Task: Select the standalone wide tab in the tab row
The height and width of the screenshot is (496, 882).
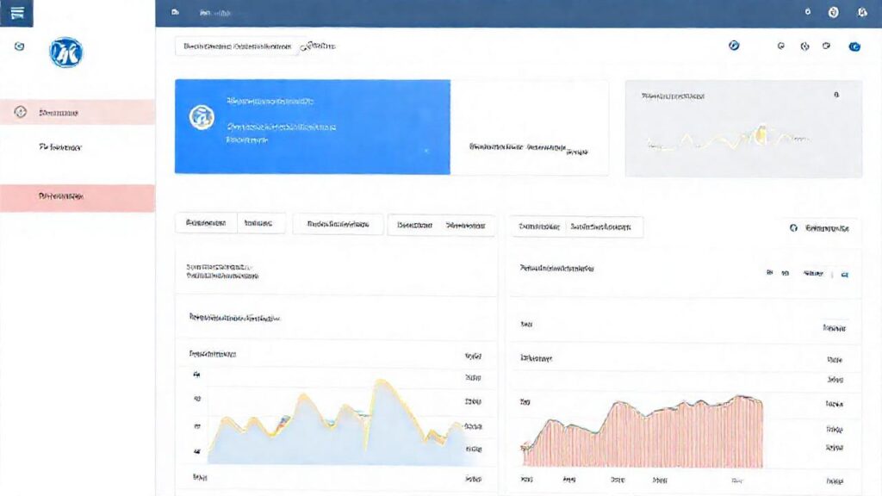Action: point(338,225)
